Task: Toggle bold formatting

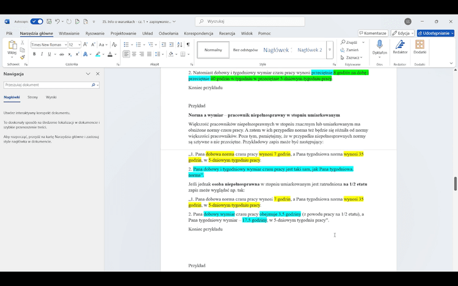Action: pyautogui.click(x=34, y=54)
